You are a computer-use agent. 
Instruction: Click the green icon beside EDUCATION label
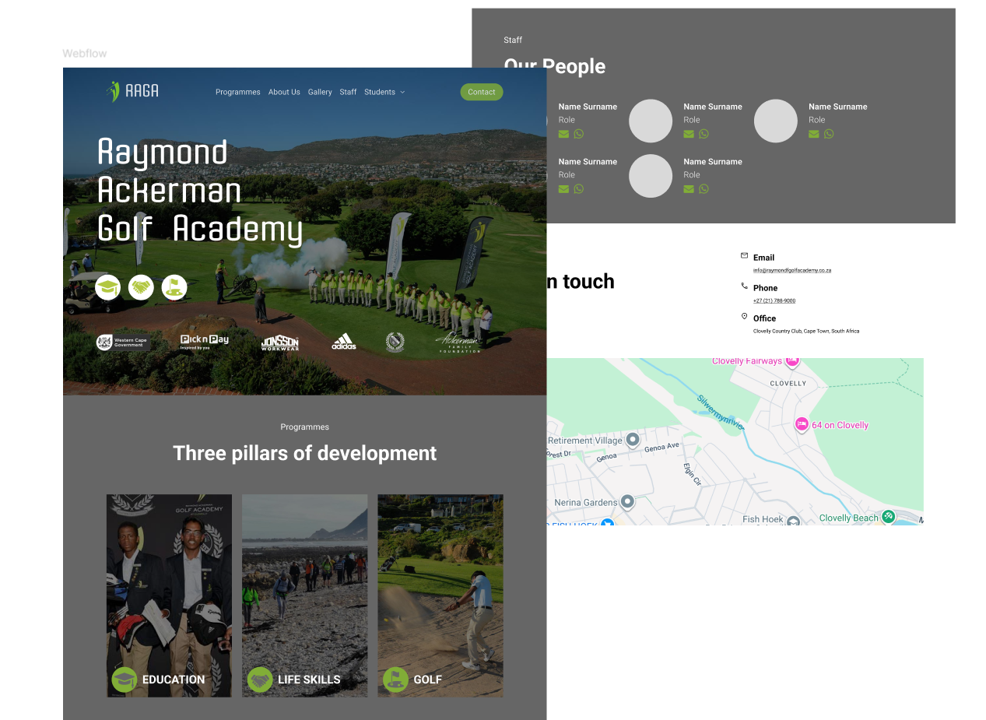click(x=125, y=680)
